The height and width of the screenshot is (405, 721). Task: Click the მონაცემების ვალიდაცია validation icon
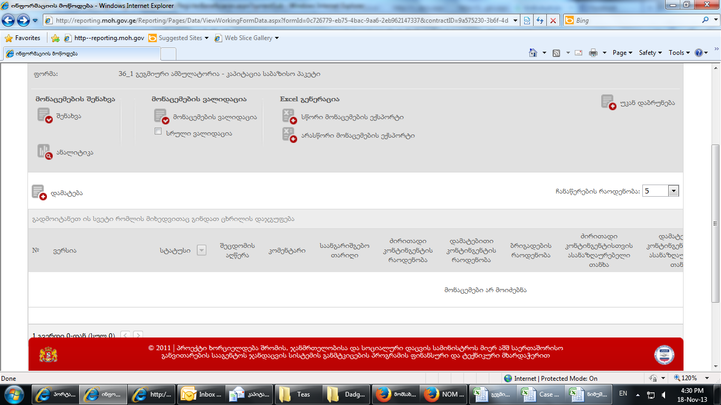[x=161, y=116]
